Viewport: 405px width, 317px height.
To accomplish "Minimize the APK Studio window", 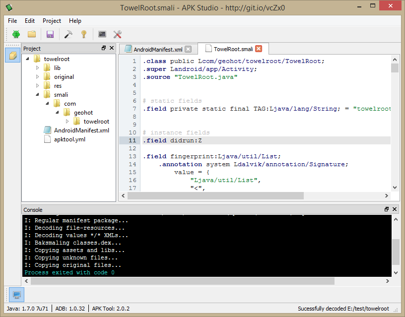I will click(x=359, y=6).
